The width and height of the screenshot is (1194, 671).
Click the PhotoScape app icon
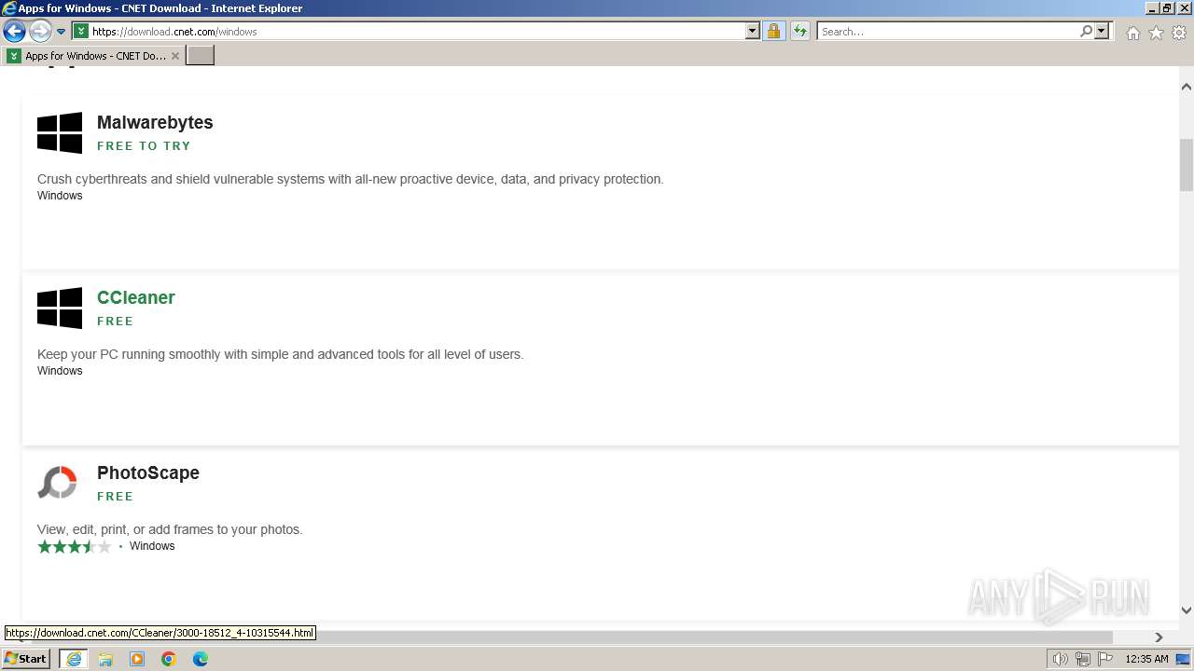point(57,483)
